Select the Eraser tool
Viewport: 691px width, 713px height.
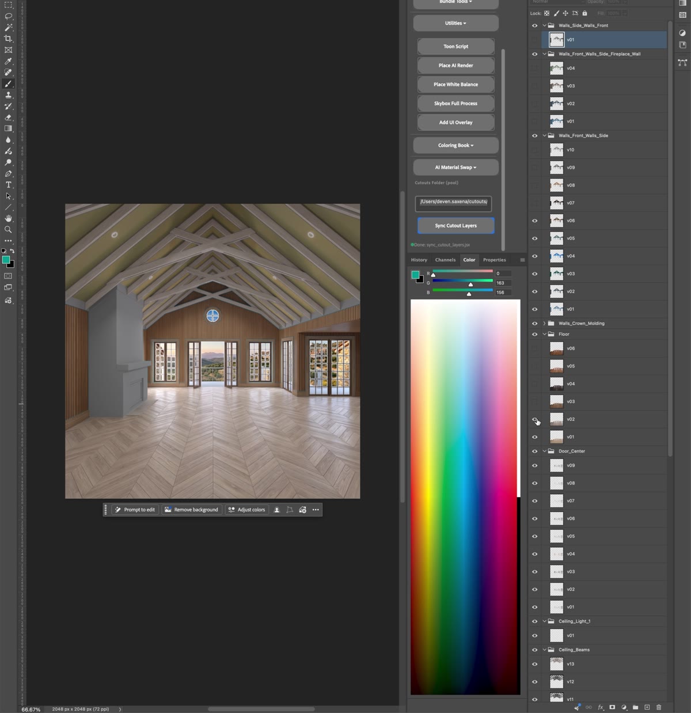pos(8,117)
